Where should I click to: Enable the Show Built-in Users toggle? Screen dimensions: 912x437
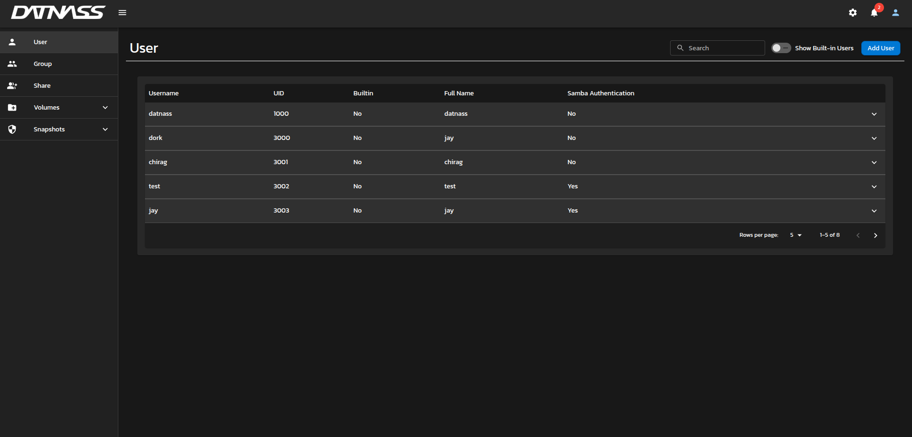coord(780,48)
